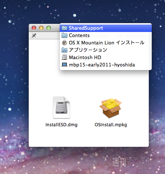Click the Macintosh HD drive icon
Screen dimensions: 165x174
(x=64, y=57)
